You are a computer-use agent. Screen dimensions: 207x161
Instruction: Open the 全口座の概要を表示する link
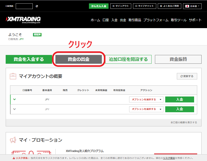(184, 122)
